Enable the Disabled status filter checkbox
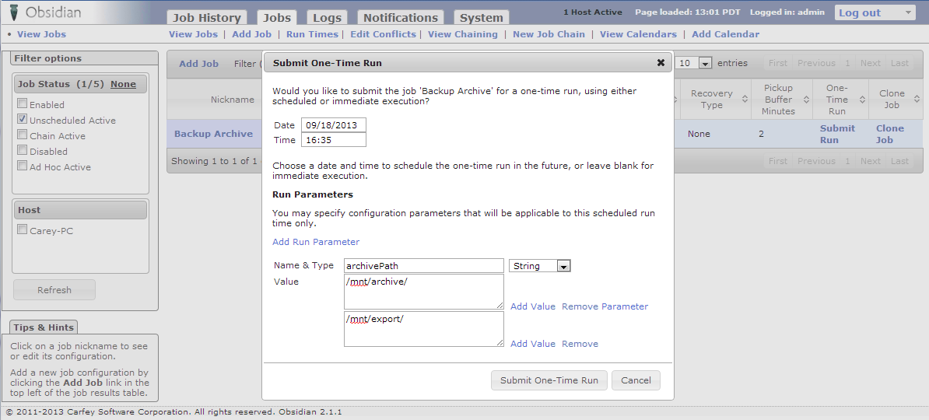 23,151
